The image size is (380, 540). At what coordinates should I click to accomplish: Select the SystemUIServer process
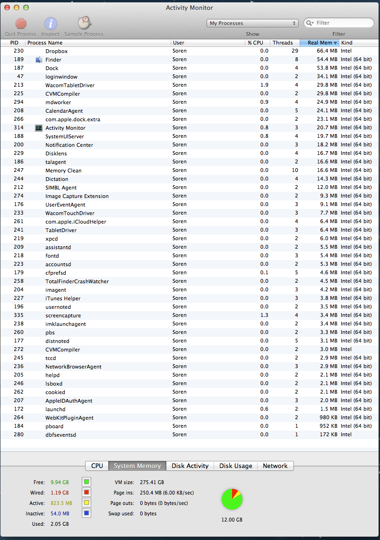click(x=190, y=136)
